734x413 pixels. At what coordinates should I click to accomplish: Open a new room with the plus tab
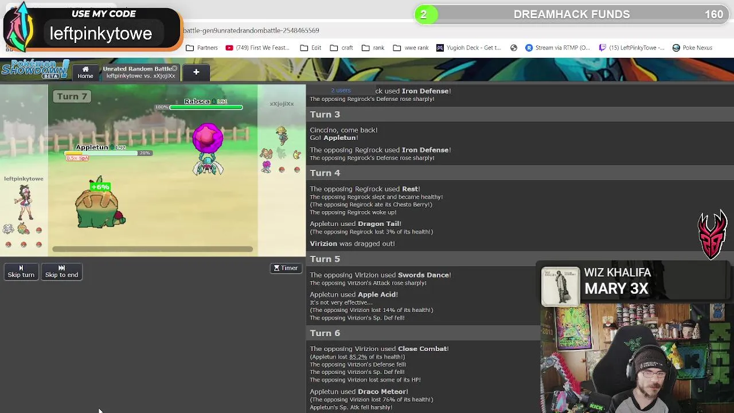point(196,72)
